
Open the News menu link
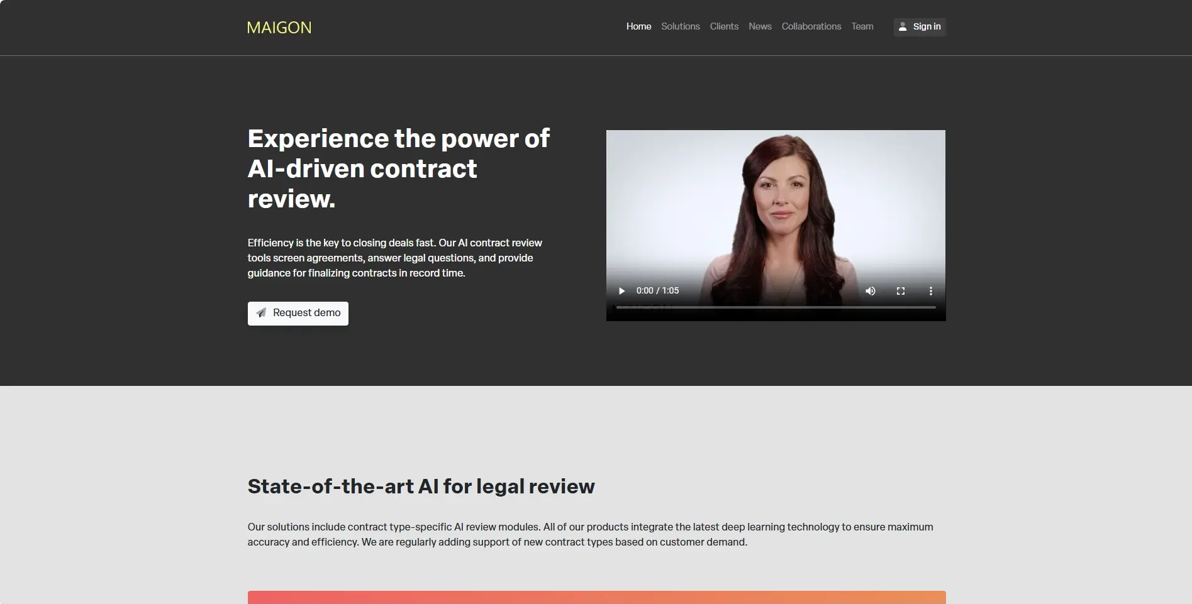click(x=760, y=26)
